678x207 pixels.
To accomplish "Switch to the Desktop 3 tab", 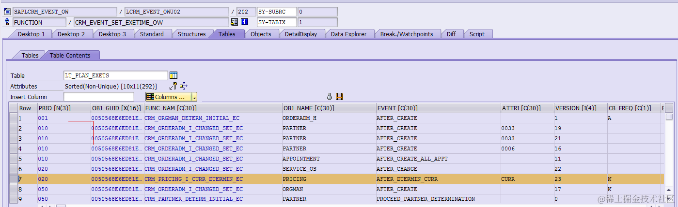I will click(x=112, y=34).
